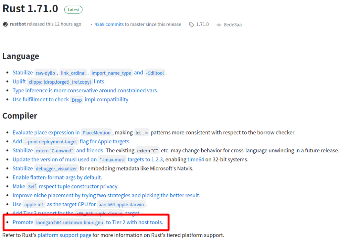349x246 pixels.
Task: Open the Evaluate place expression link
Action: [46, 132]
